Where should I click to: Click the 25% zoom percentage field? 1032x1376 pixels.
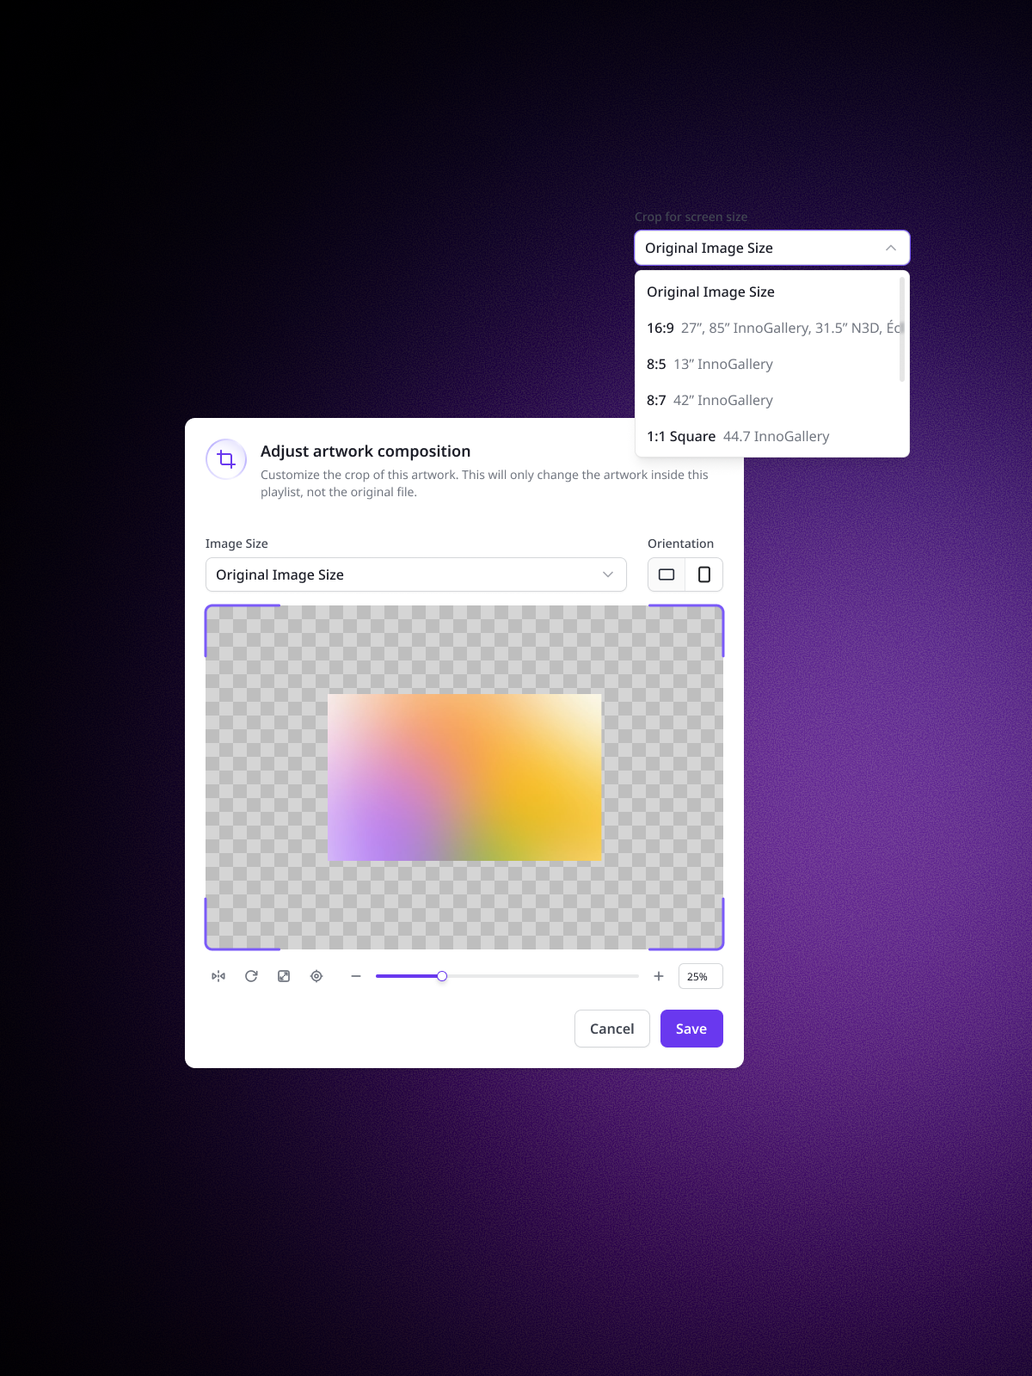[700, 976]
